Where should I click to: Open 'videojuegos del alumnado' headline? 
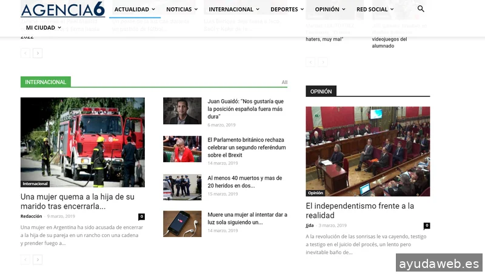point(389,42)
